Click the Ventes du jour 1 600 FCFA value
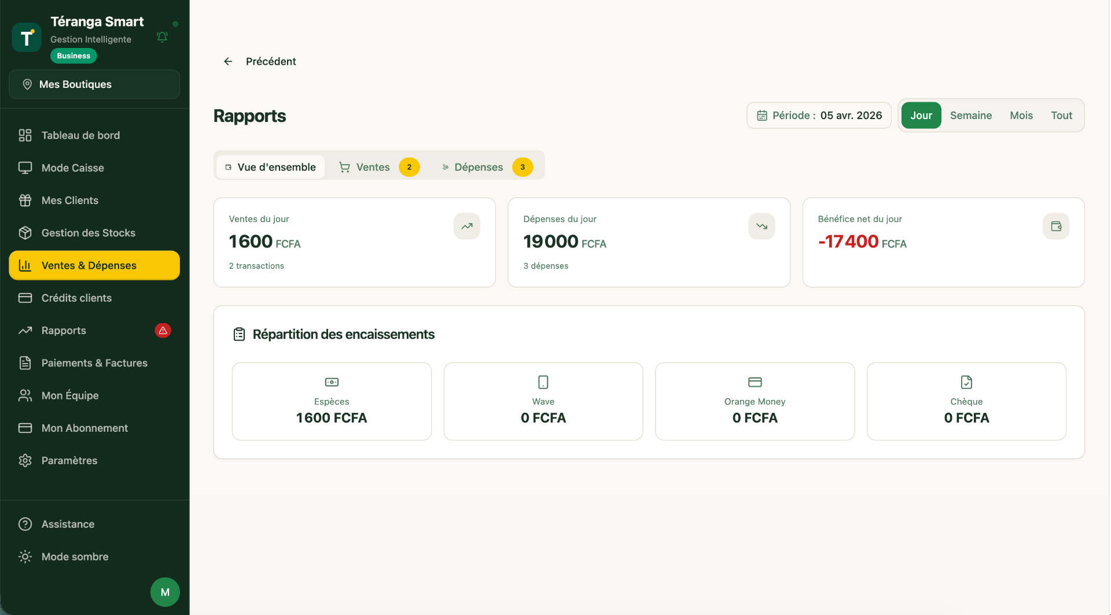The image size is (1111, 615). (x=264, y=242)
